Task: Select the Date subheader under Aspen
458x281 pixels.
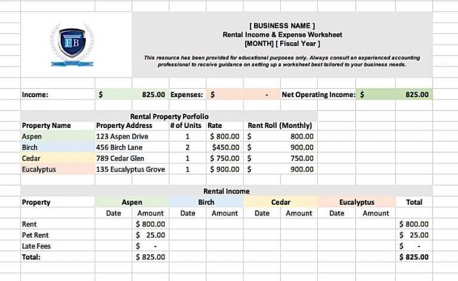Action: (113, 213)
